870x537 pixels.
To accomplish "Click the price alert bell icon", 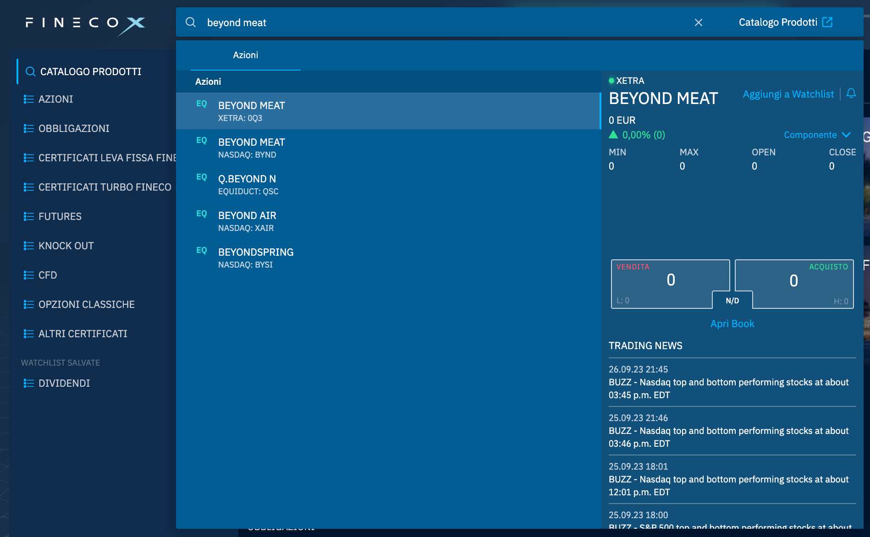I will pyautogui.click(x=851, y=93).
